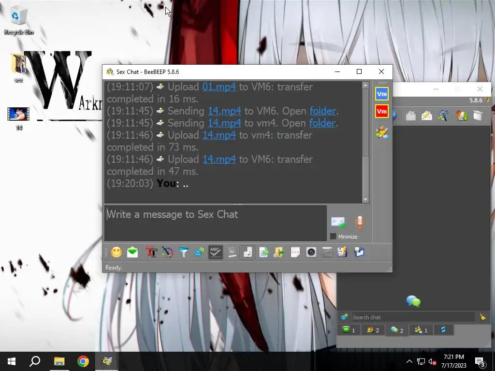This screenshot has width=495, height=371.
Task: Switch to the green screen tab showing 1
Action: [349, 330]
